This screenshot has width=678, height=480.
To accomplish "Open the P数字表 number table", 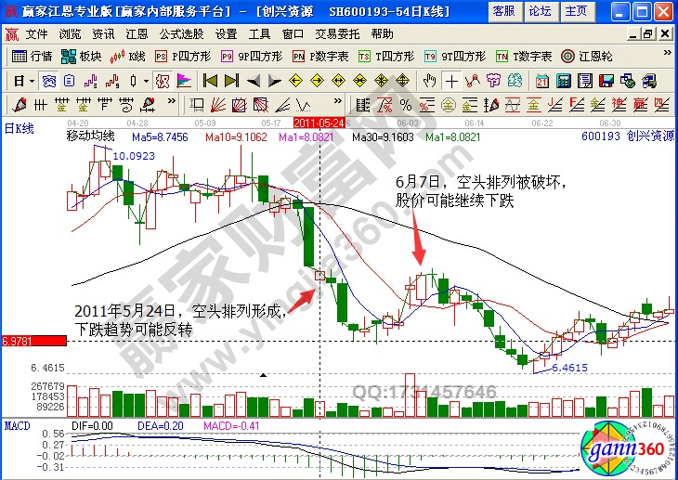I will pos(320,57).
